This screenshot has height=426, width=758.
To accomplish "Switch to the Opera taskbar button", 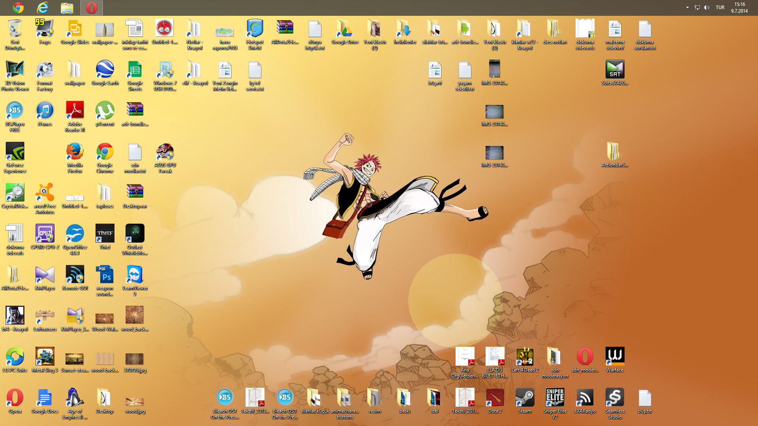I will pyautogui.click(x=92, y=7).
